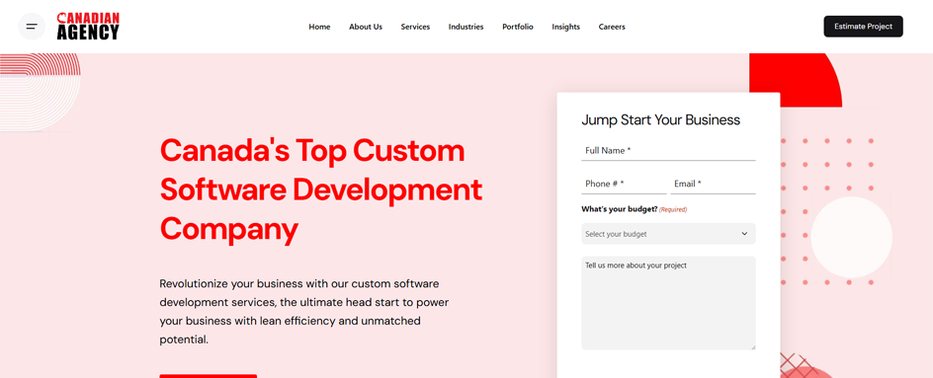
Task: Click the 'Revolutionize your business' paragraph
Action: tap(304, 312)
